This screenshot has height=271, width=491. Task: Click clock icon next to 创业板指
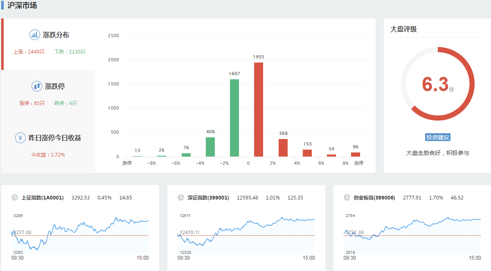[347, 197]
